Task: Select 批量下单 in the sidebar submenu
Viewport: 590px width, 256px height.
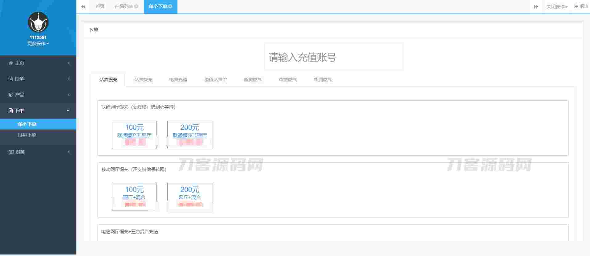Action: click(27, 135)
